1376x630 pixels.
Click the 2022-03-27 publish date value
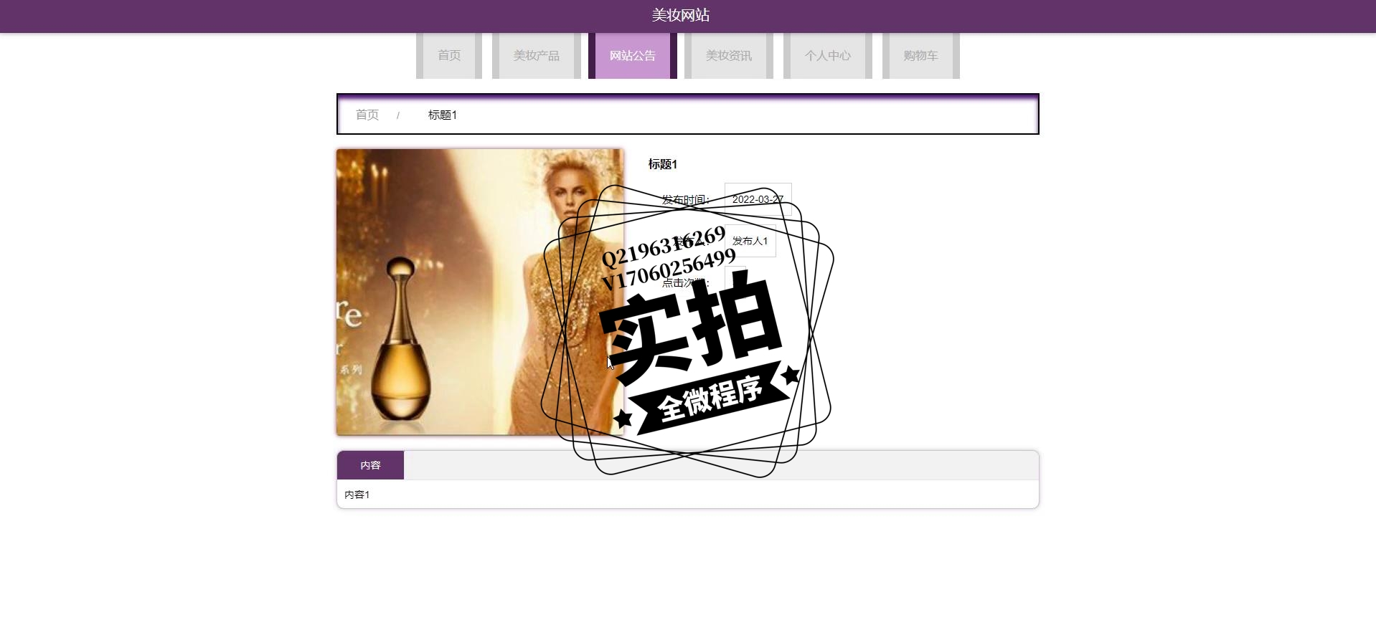coord(758,199)
